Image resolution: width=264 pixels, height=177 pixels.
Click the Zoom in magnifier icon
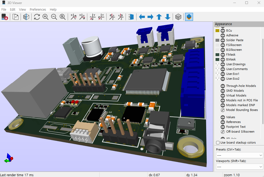point(46,17)
